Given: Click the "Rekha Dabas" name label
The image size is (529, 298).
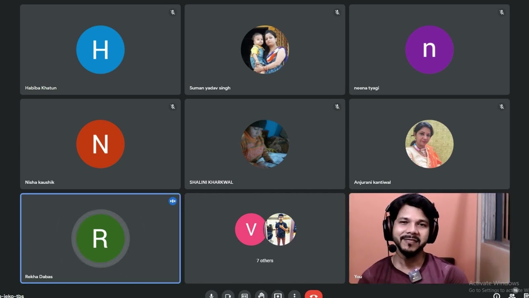Looking at the screenshot, I should (39, 276).
